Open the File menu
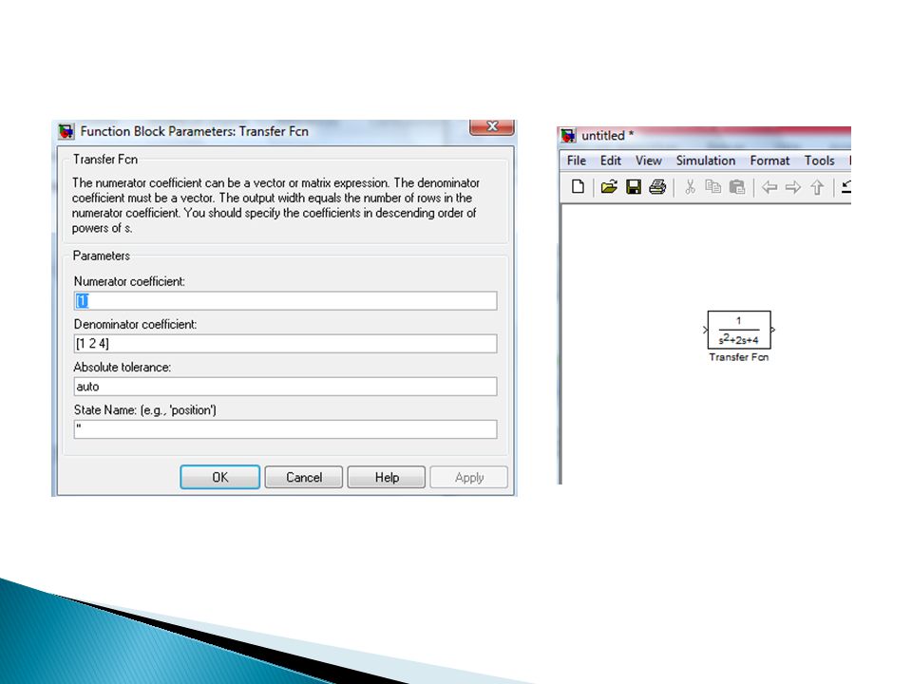Viewport: 912px width, 684px height. point(577,161)
